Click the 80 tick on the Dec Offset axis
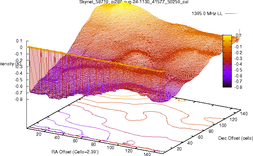The height and width of the screenshot is (156, 253). (x=211, y=131)
